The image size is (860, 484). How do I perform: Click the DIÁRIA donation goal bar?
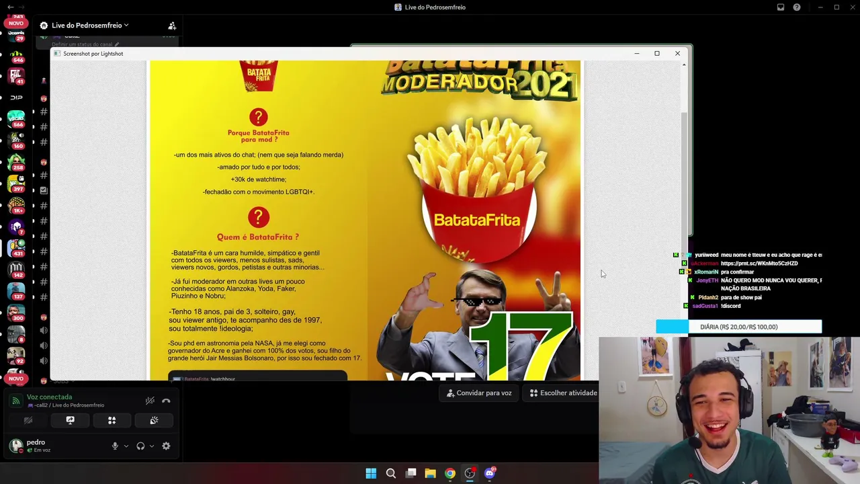point(738,327)
